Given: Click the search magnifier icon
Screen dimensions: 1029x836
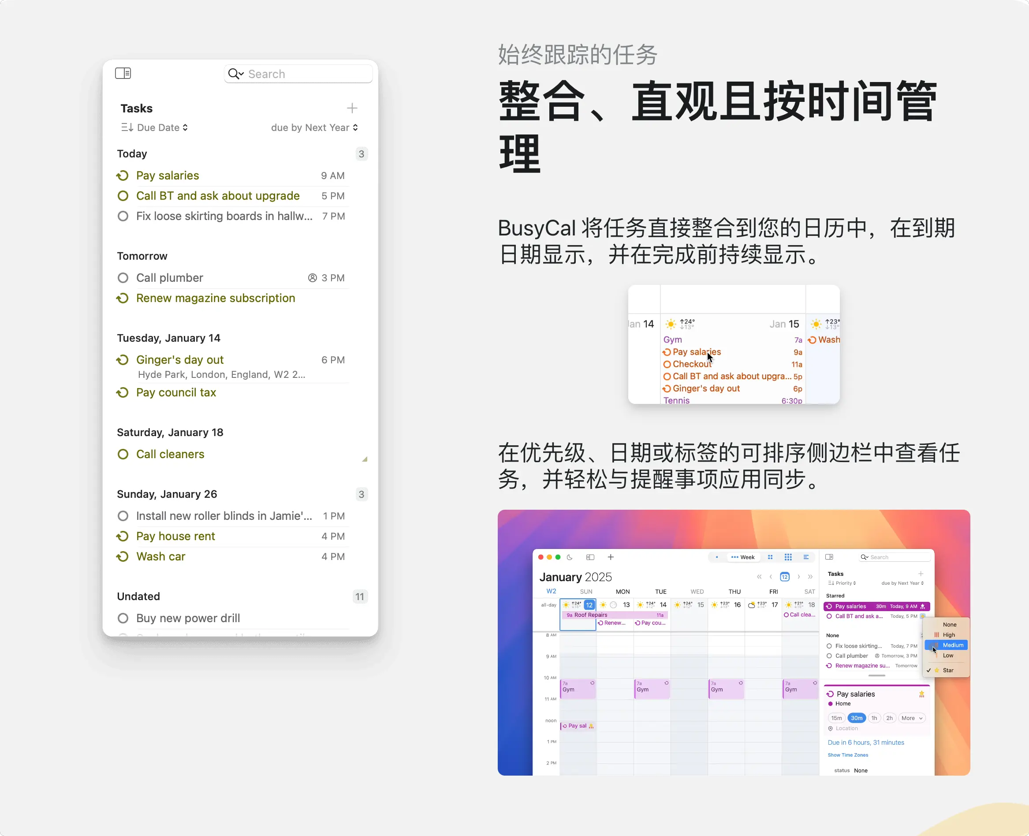Looking at the screenshot, I should coord(234,74).
